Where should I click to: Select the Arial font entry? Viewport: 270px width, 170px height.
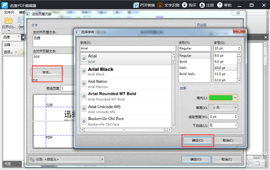[x=126, y=58]
